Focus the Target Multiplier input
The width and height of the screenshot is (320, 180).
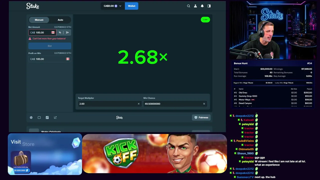click(x=109, y=104)
